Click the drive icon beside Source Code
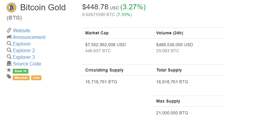The image size is (255, 127). click(x=9, y=63)
